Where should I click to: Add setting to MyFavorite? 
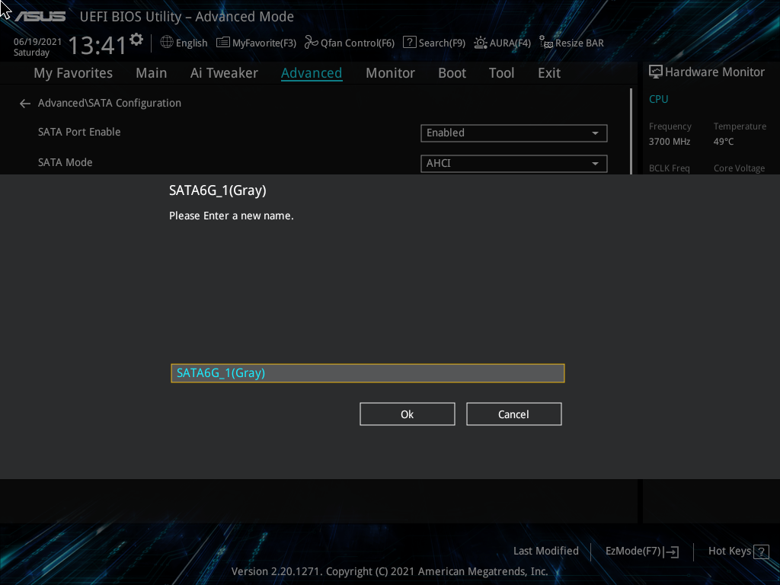pyautogui.click(x=256, y=43)
